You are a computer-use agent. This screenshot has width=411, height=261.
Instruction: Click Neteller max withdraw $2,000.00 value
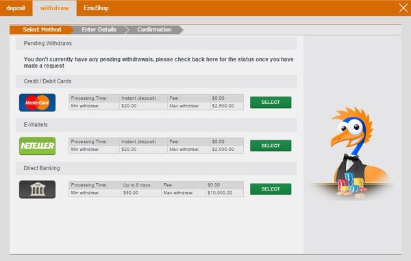pos(223,150)
